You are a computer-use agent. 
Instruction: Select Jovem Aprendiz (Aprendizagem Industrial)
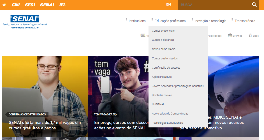click(x=178, y=86)
